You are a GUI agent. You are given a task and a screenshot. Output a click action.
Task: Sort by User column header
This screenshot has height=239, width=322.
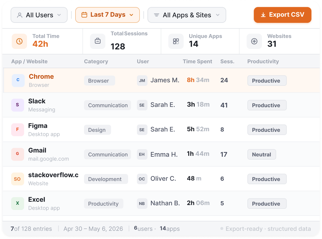click(x=143, y=62)
